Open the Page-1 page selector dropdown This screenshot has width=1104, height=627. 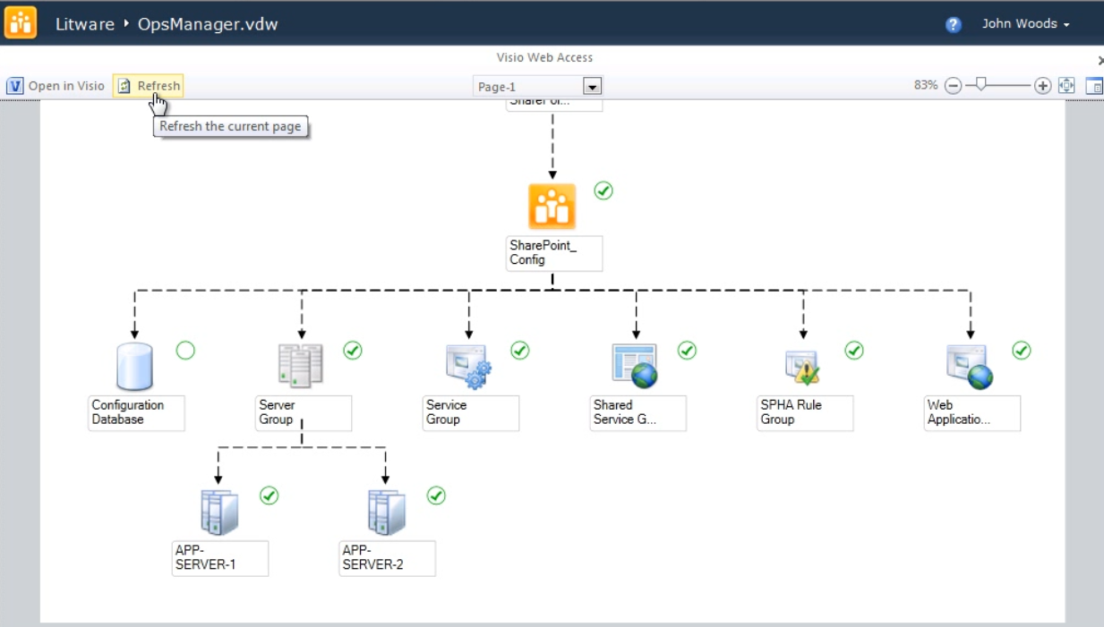point(591,85)
